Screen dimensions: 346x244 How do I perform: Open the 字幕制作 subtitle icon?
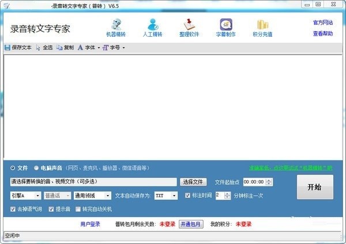point(226,24)
